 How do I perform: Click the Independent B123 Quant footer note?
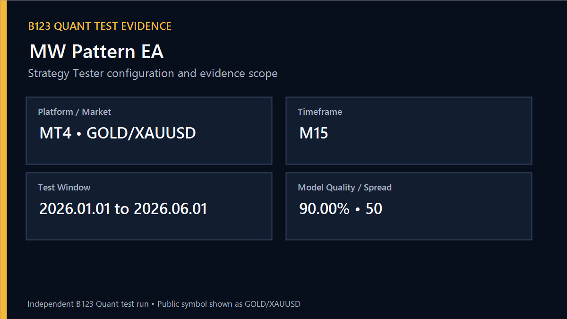[164, 304]
